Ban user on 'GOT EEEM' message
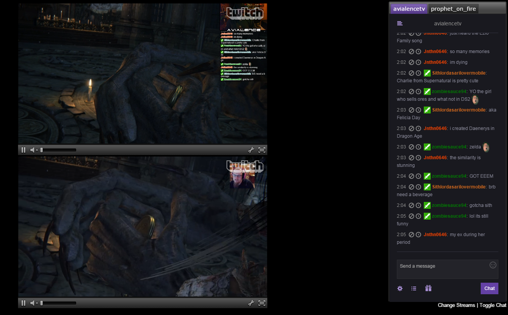The width and height of the screenshot is (508, 315). (x=411, y=176)
